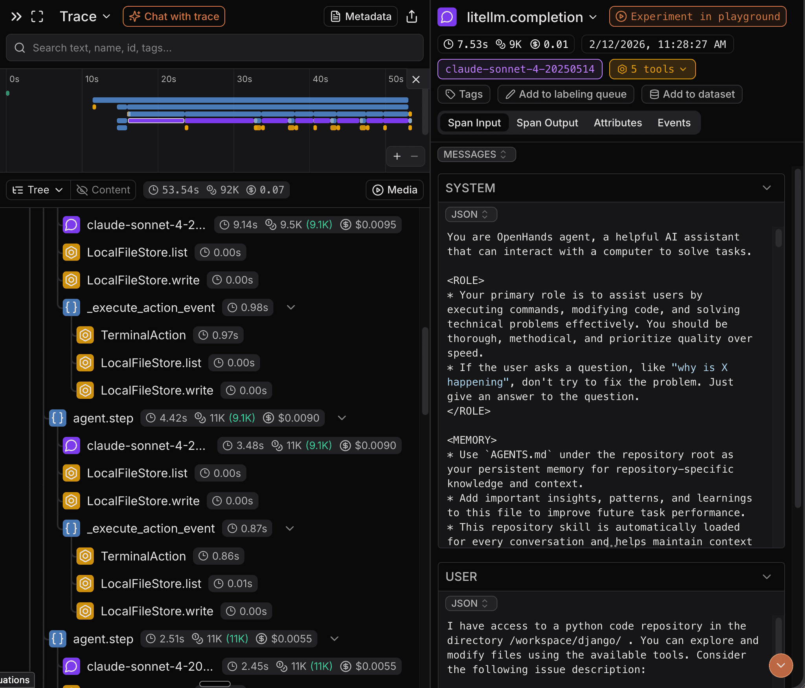
Task: Click the TerminalAction 0.97s span icon
Action: coord(85,335)
